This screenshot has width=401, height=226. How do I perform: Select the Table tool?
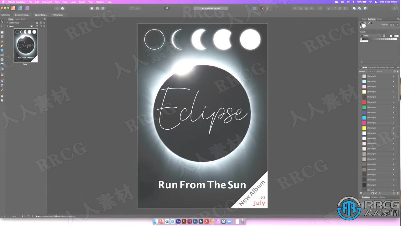[x=2, y=37]
